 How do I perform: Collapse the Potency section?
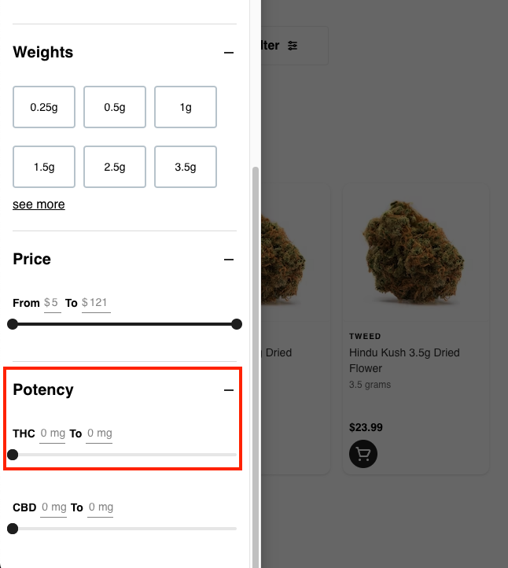(229, 390)
